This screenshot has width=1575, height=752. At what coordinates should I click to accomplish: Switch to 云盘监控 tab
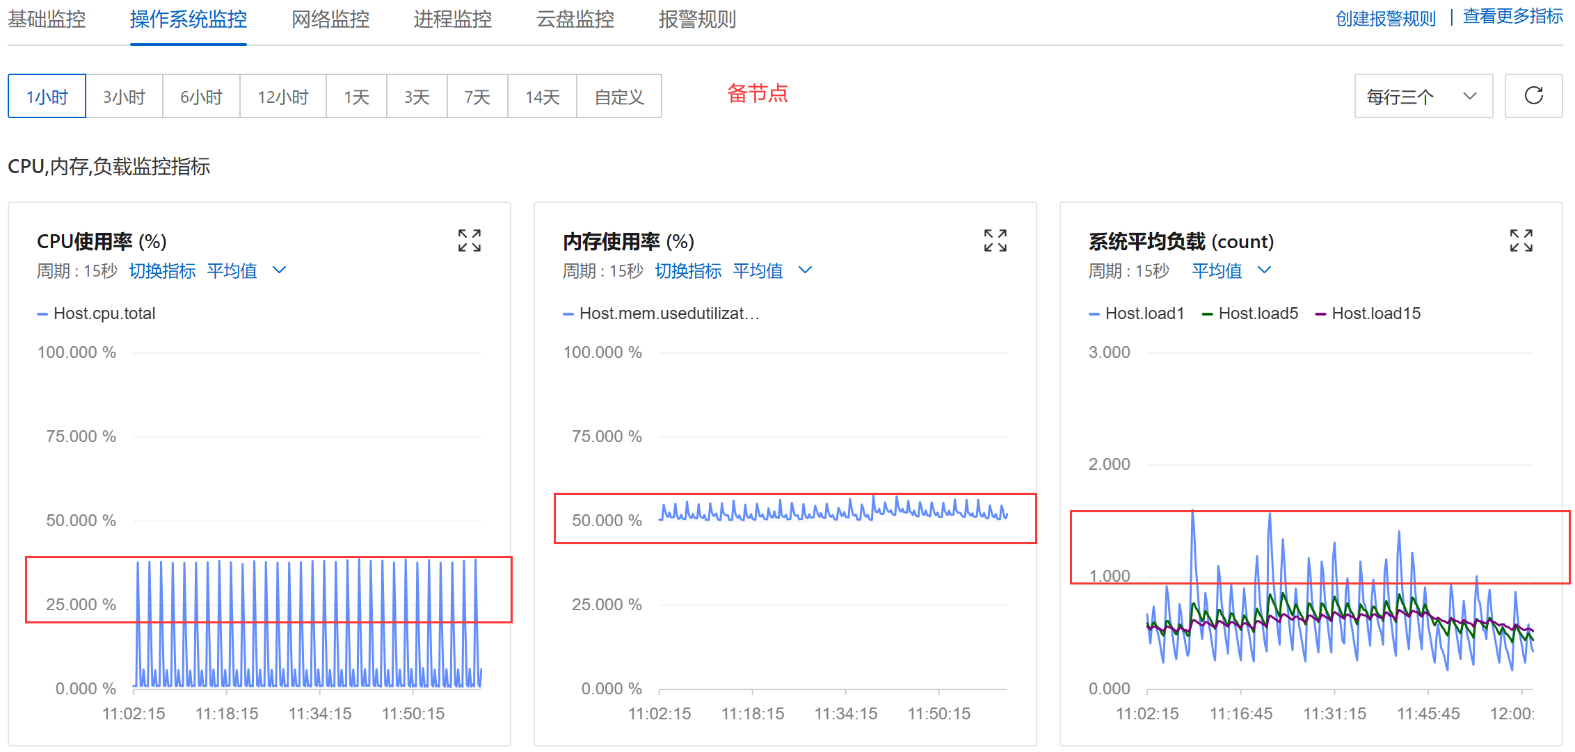pyautogui.click(x=575, y=19)
